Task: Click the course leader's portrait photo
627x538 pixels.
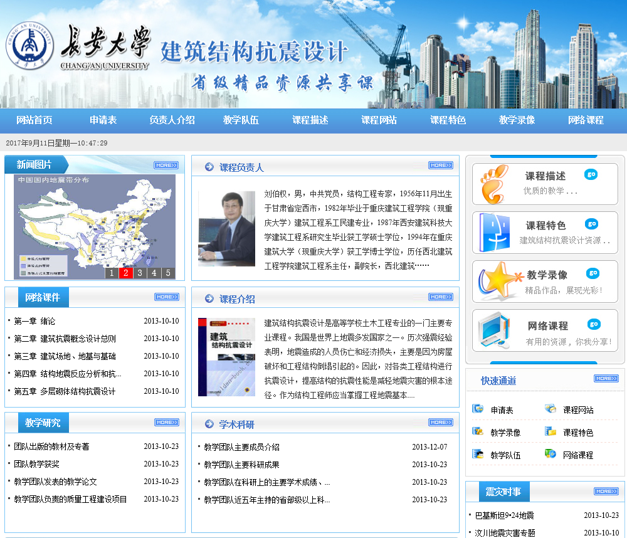Action: pos(226,228)
